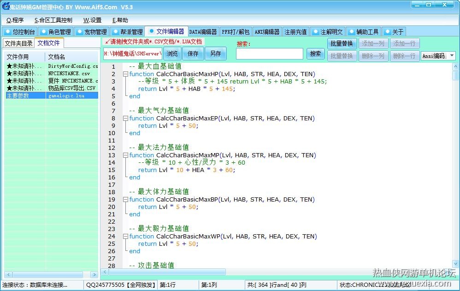Click the enabled 批里替换 button
Screen dimensions: 460x291
342,43
